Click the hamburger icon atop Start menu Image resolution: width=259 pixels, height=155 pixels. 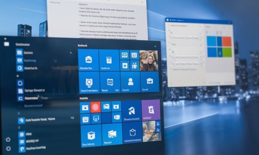(x=6, y=44)
